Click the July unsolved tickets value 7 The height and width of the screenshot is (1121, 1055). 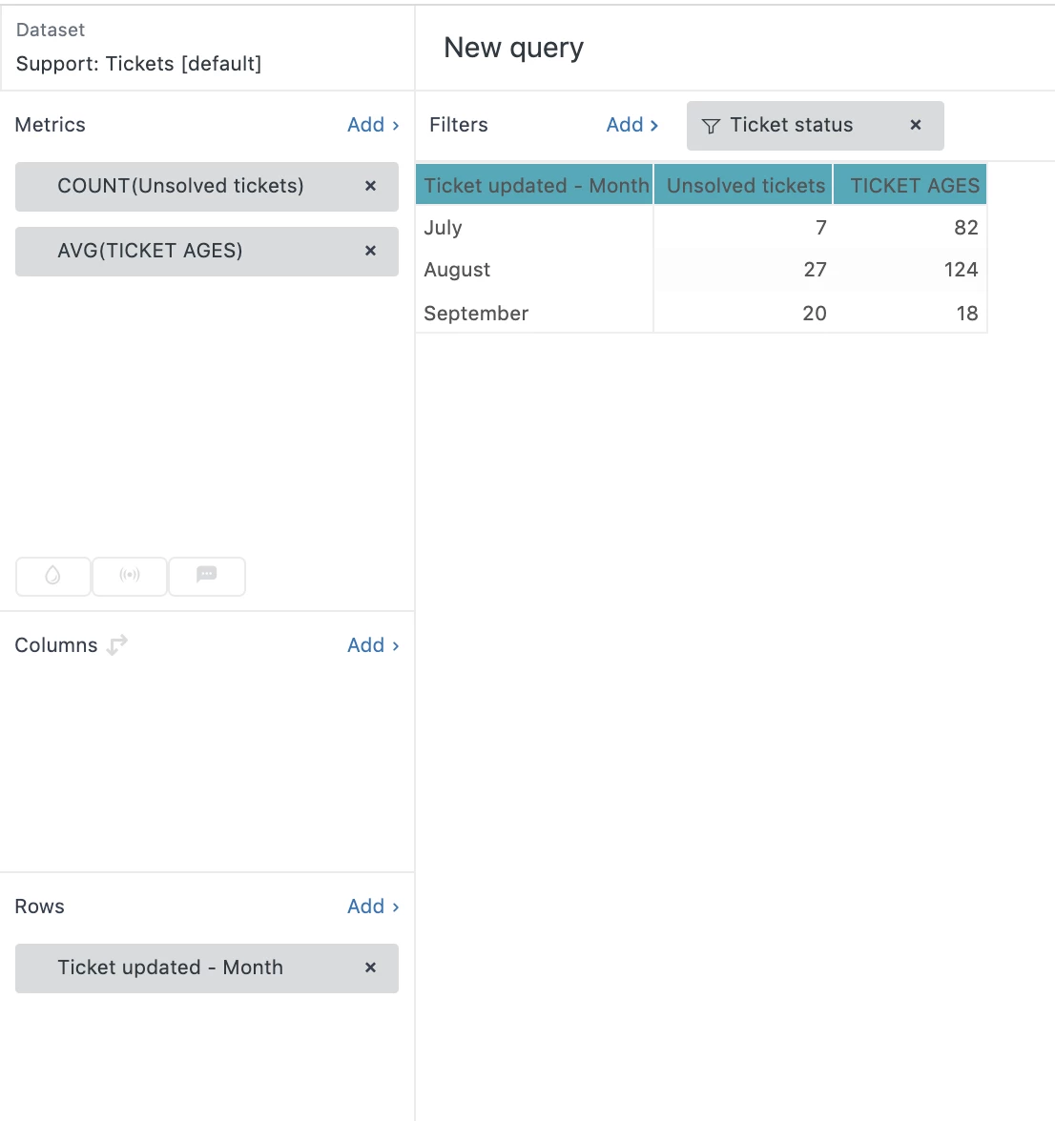tap(821, 228)
